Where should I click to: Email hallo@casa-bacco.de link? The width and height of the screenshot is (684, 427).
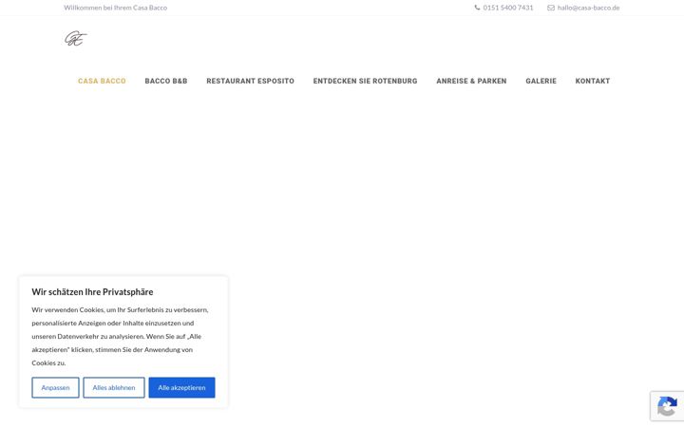click(x=588, y=8)
